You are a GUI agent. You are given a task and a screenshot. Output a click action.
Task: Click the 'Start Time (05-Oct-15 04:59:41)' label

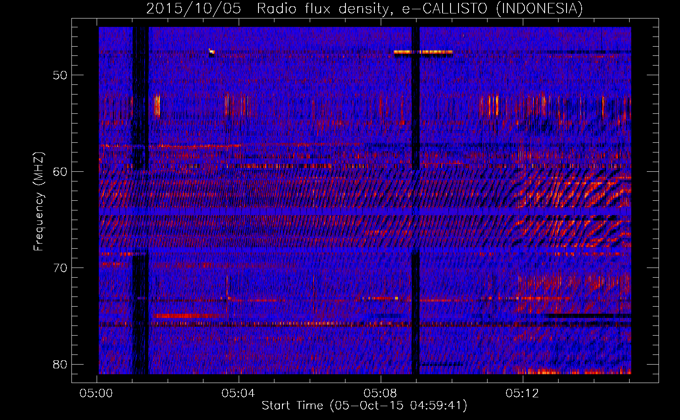click(x=364, y=406)
